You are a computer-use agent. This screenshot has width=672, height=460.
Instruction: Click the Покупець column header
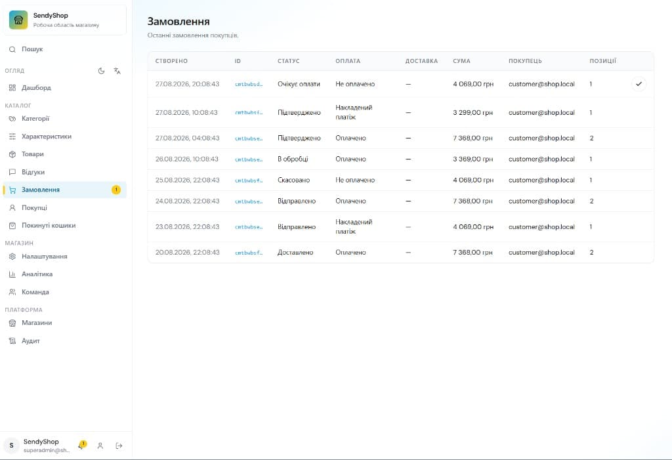click(x=525, y=61)
